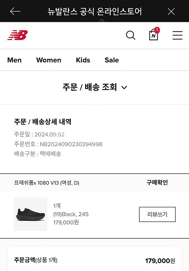The height and width of the screenshot is (271, 189).
Task: Expand the 주문 / 배송 조회 dropdown chevron
Action: click(x=124, y=87)
